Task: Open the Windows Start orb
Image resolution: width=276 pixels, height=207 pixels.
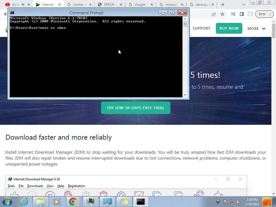Action: click(7, 202)
